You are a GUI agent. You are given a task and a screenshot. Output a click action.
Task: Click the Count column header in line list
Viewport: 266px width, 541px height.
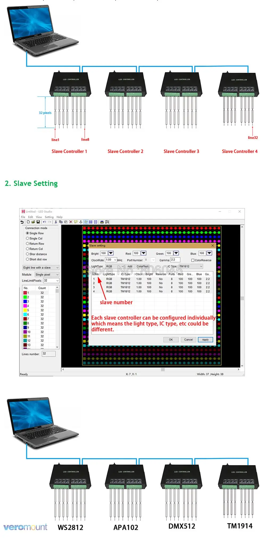(x=42, y=288)
